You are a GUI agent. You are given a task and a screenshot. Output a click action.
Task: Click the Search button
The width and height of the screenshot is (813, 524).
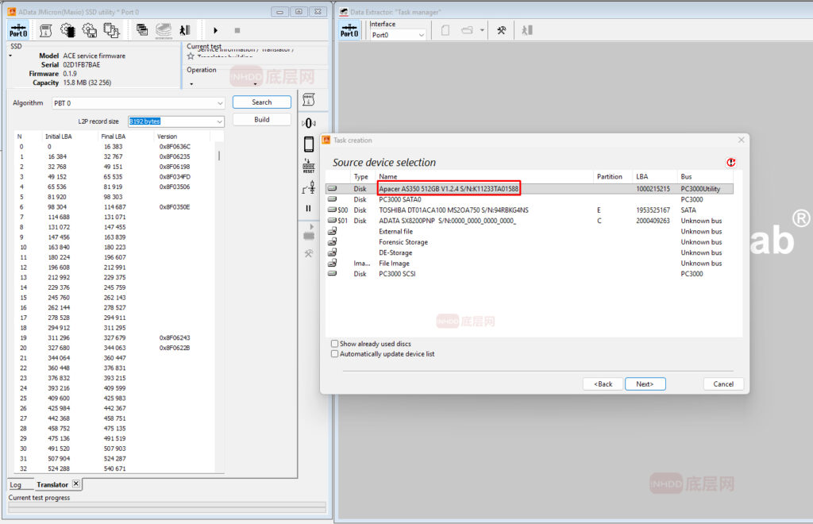(x=261, y=102)
